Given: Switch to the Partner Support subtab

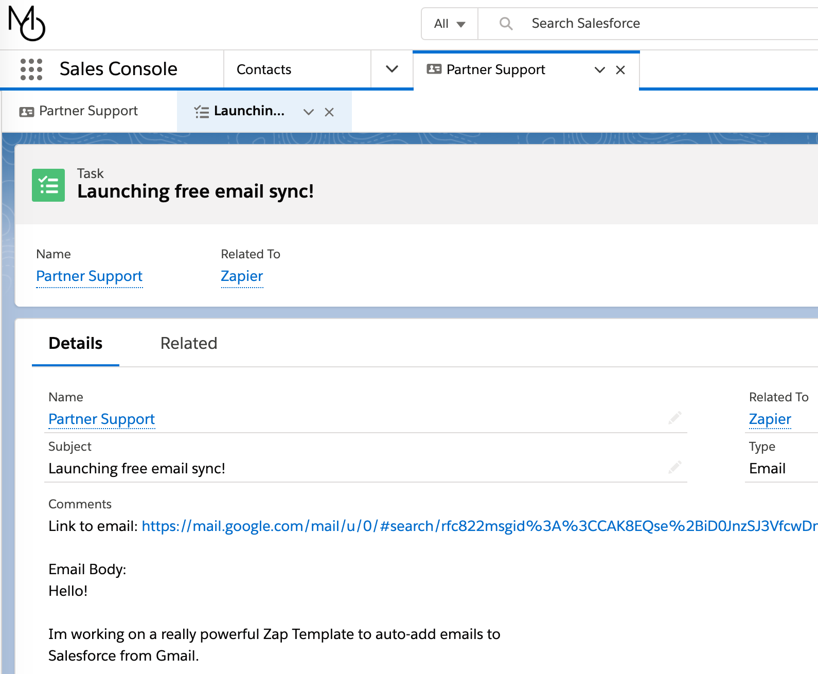Looking at the screenshot, I should pos(88,111).
